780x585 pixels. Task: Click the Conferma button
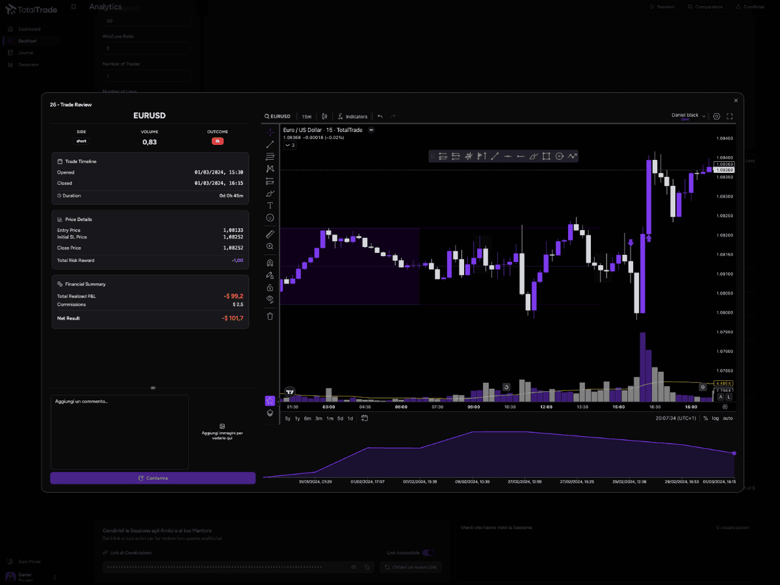coord(153,478)
